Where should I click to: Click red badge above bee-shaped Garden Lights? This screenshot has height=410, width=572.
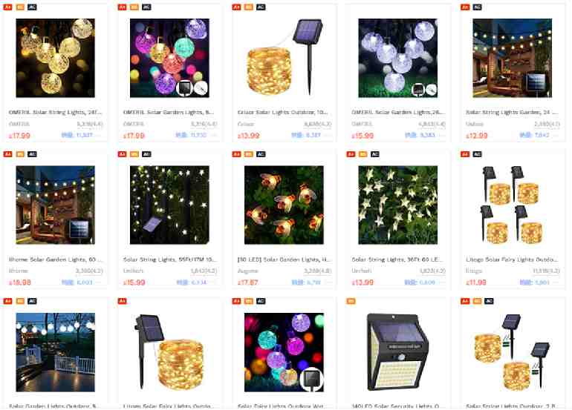click(x=236, y=154)
